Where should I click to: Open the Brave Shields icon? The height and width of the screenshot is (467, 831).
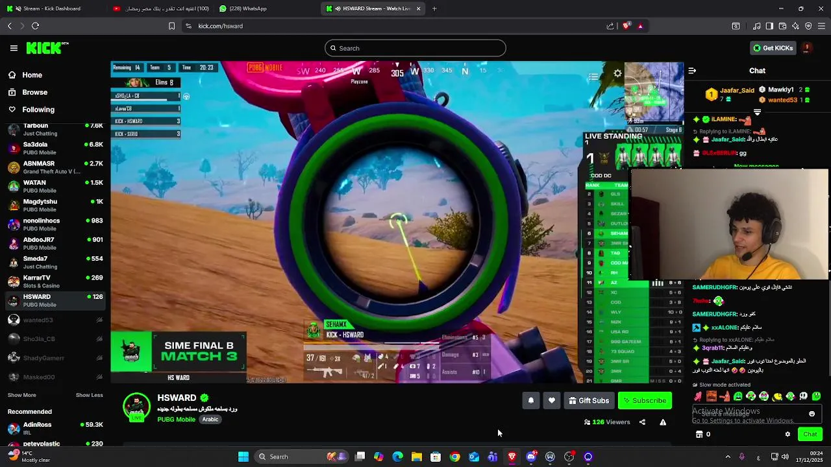[626, 26]
